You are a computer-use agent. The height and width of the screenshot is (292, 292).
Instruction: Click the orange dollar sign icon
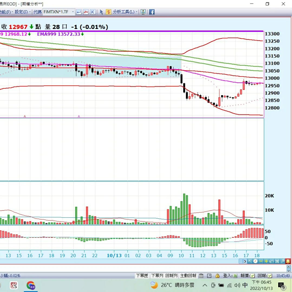click(108, 12)
